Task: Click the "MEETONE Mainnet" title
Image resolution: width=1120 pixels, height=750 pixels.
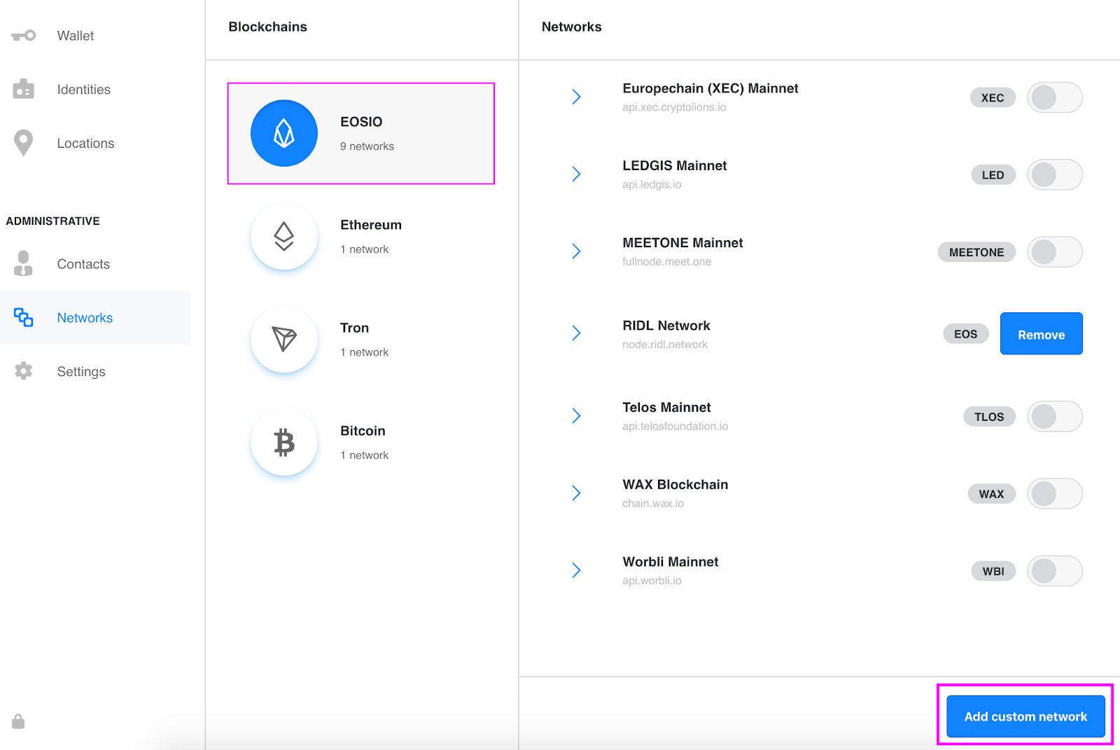Action: pyautogui.click(x=682, y=242)
